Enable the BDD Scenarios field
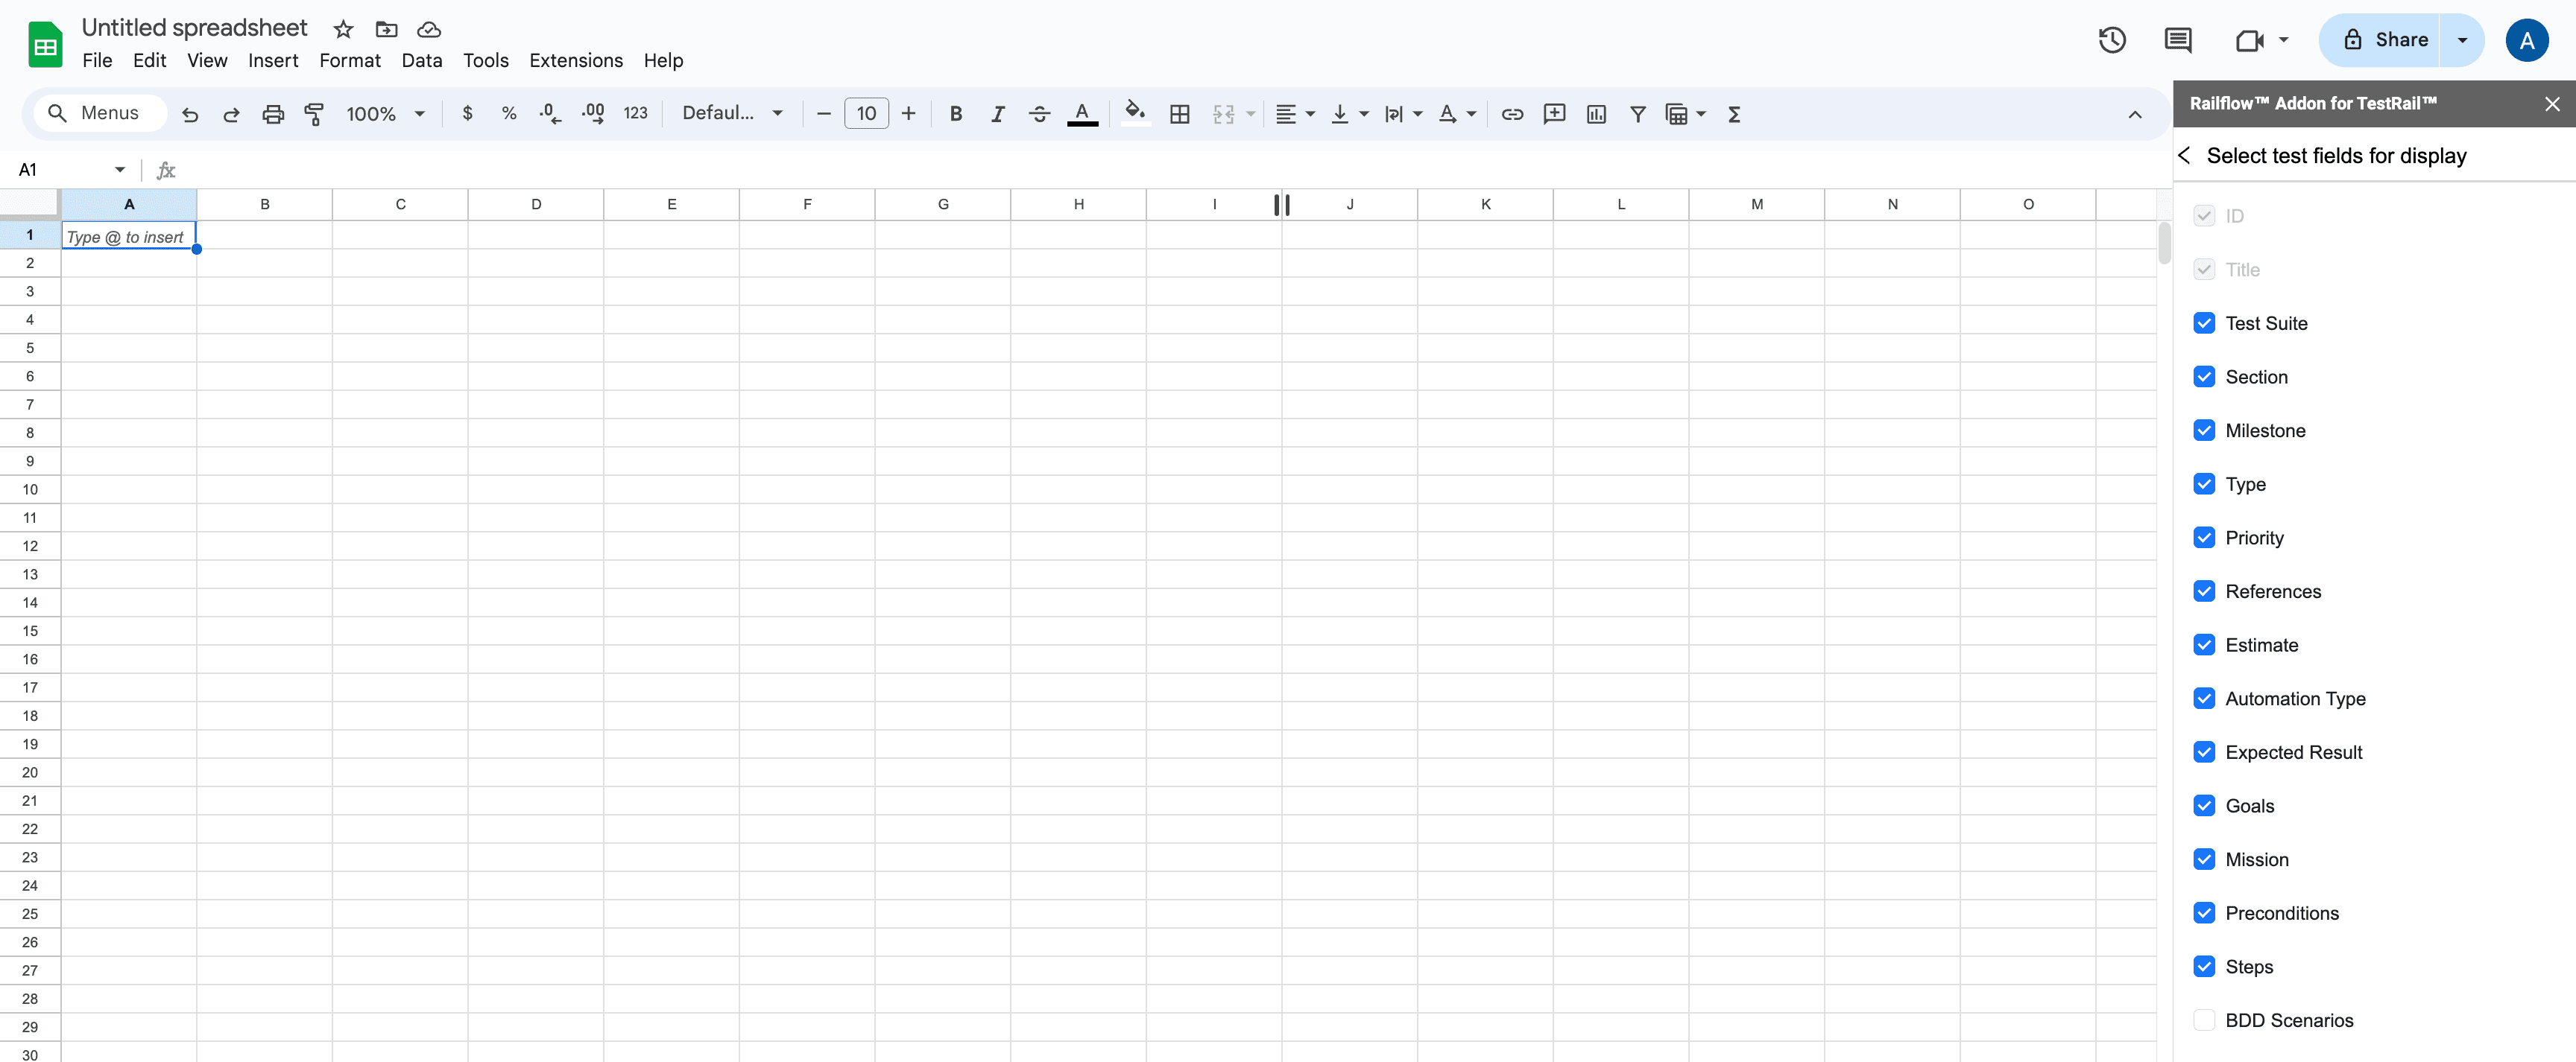 pyautogui.click(x=2204, y=1020)
